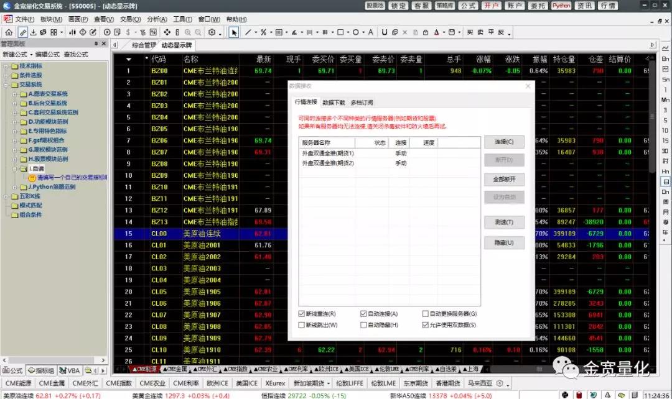The image size is (672, 399).
Task: Open the CME金属 market tab
Action: click(x=52, y=383)
